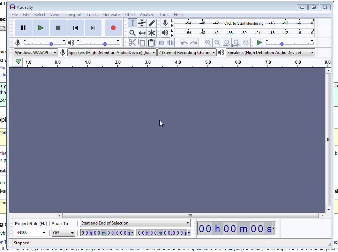Click the vertical scrollbar up arrow
Viewport: 338px width, 252px height.
[x=329, y=71]
